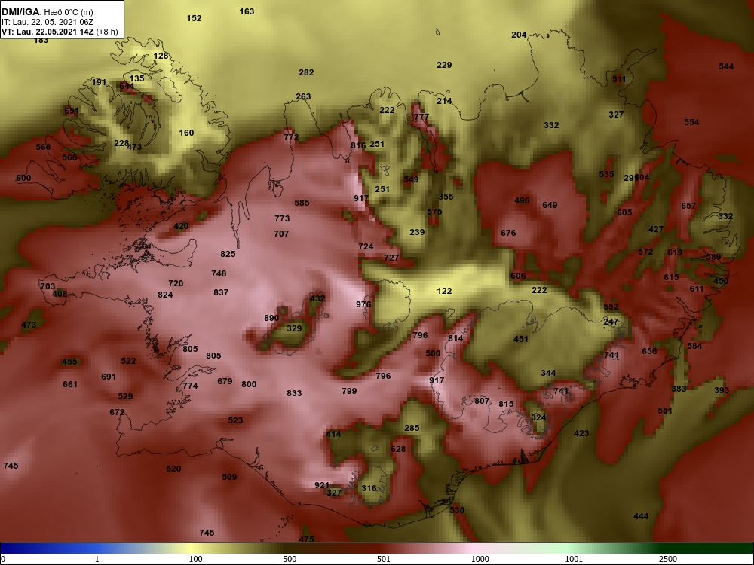Select the map value 263

coord(303,96)
